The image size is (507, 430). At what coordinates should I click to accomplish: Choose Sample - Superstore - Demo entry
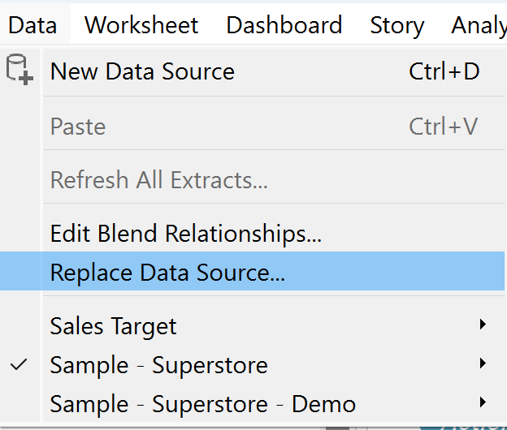click(202, 403)
